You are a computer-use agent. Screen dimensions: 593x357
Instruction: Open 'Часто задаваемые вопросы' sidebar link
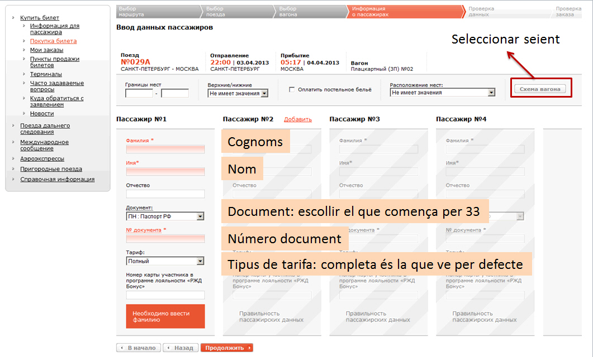coord(56,86)
